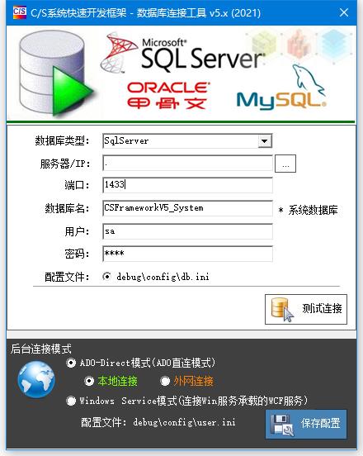Click the 保存配置 button

pos(306,425)
